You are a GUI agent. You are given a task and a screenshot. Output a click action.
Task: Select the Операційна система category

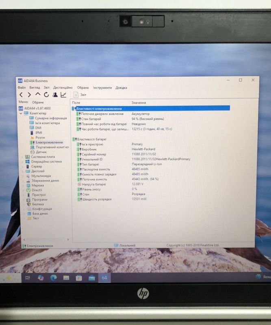(43, 161)
